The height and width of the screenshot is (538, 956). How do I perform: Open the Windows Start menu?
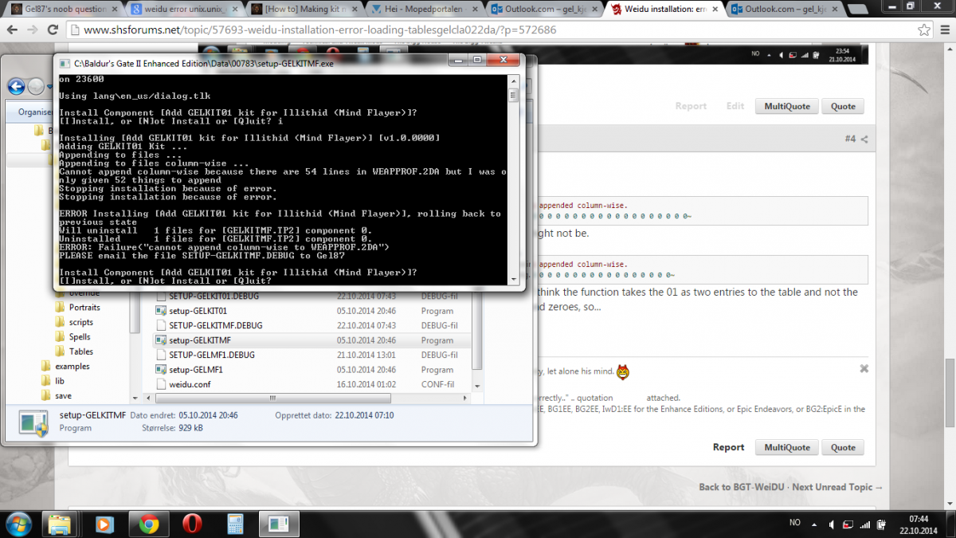(18, 524)
